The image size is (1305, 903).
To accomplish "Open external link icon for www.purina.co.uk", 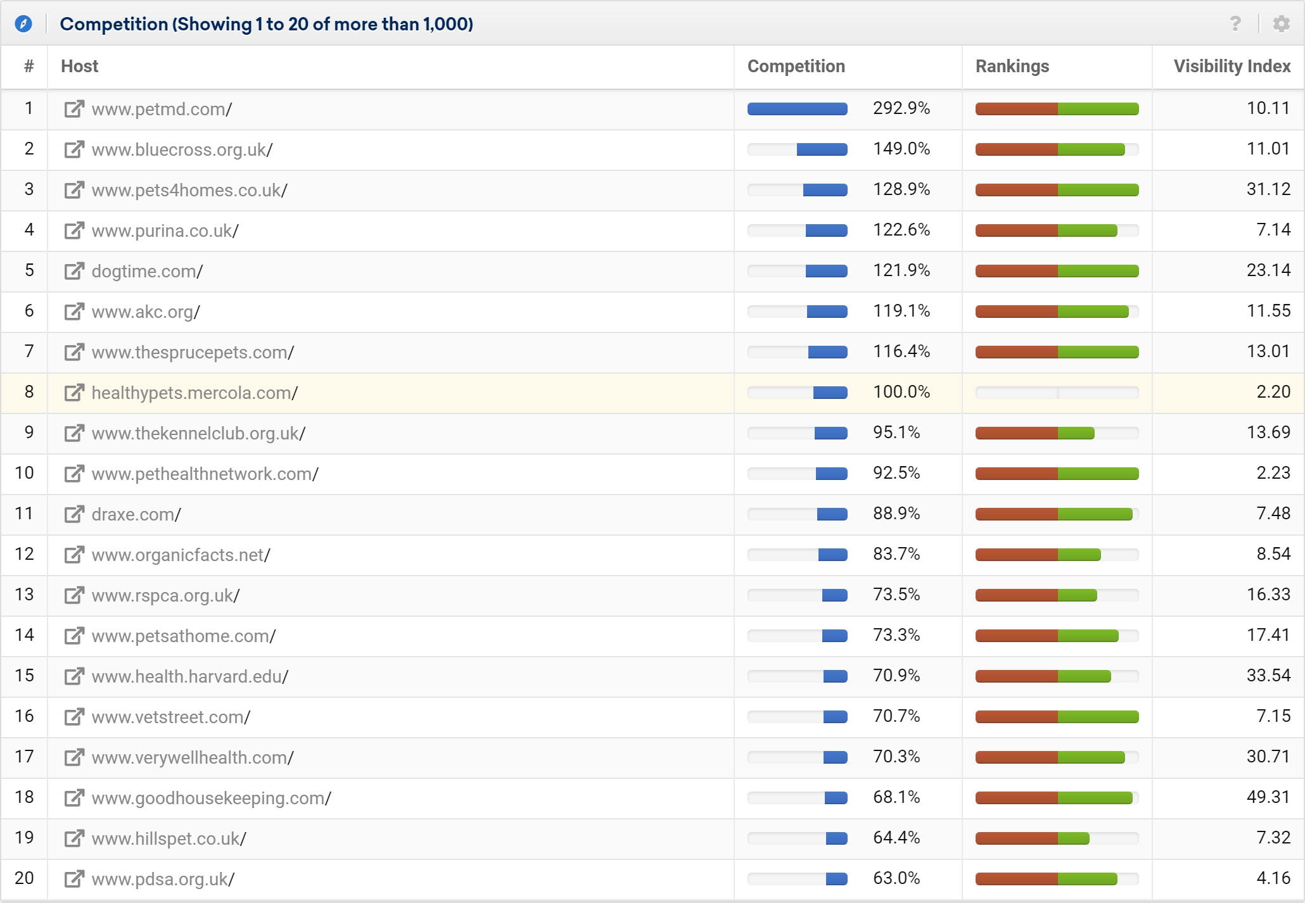I will click(x=74, y=230).
